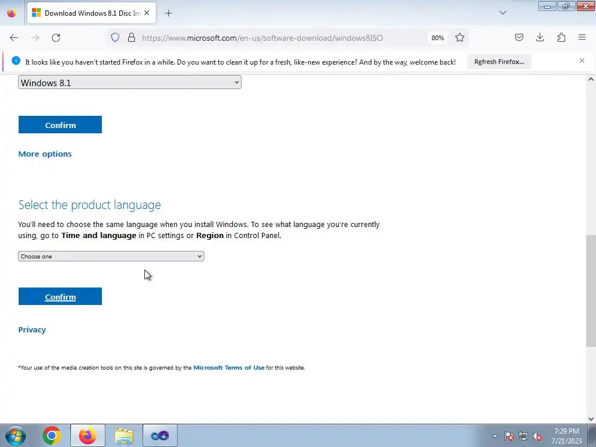Open the Firefox downloads panel
This screenshot has width=596, height=447.
click(540, 38)
